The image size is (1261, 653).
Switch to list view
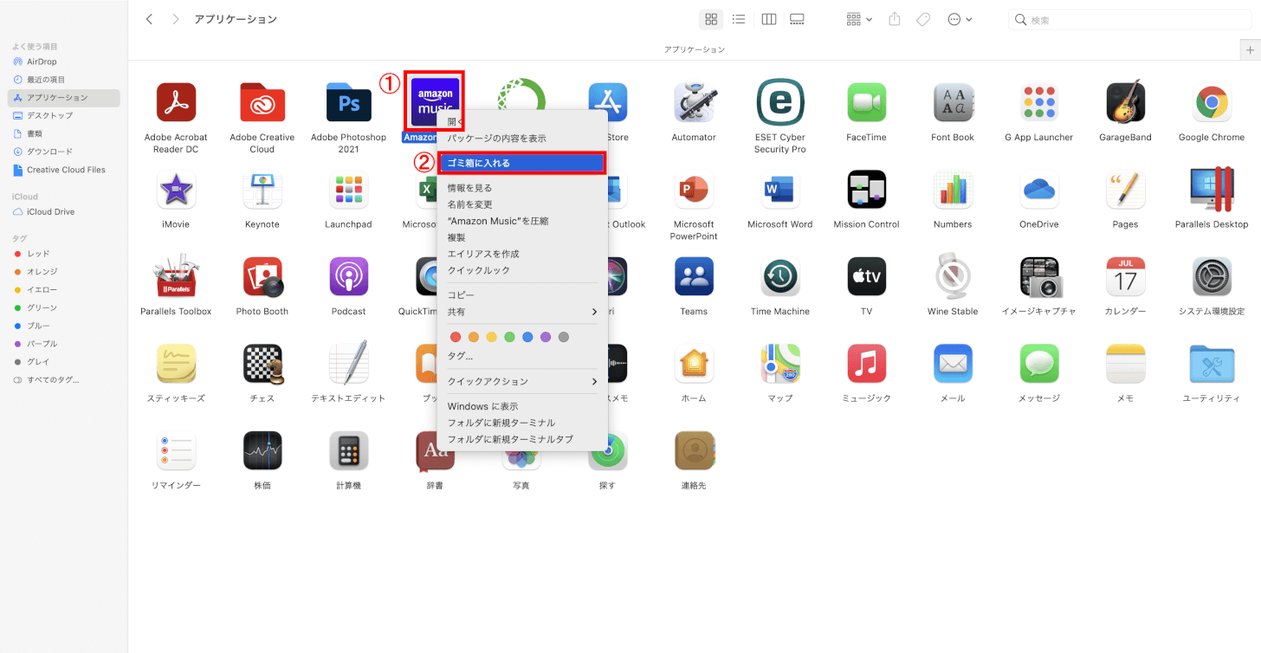coord(739,19)
